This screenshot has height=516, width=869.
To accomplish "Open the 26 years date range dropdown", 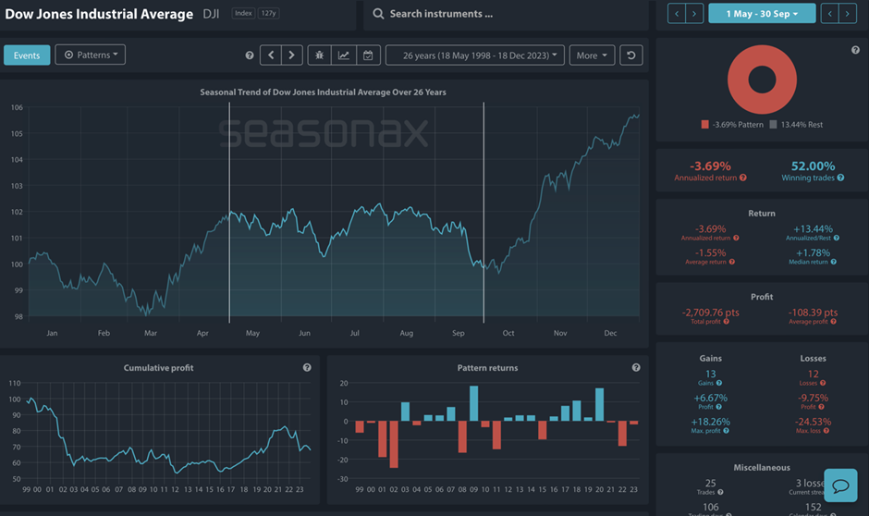I will click(475, 55).
